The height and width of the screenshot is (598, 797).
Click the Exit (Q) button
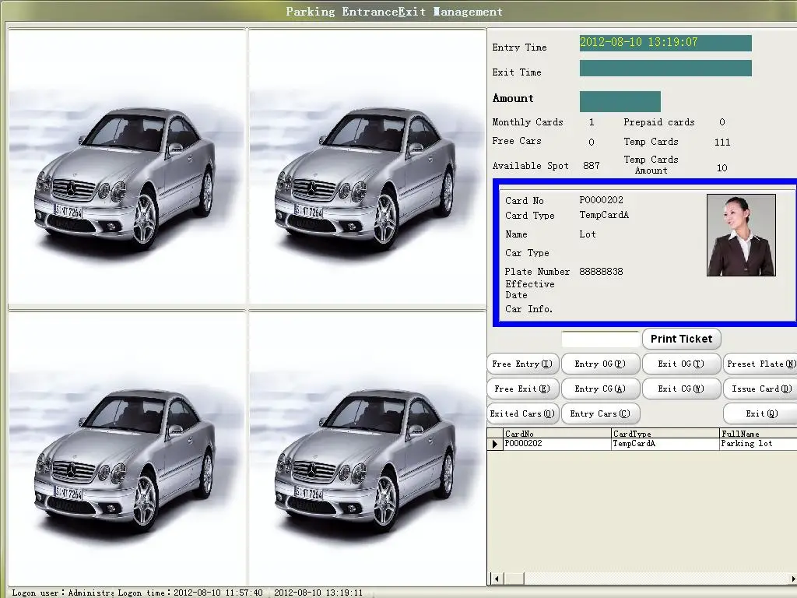tap(760, 413)
